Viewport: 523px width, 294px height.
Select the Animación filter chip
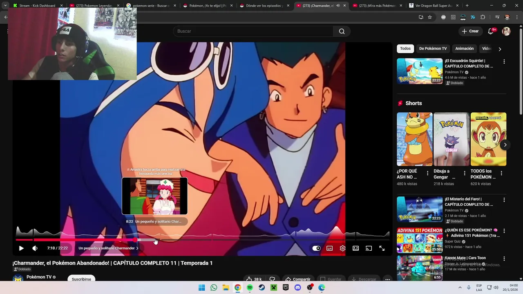click(464, 49)
